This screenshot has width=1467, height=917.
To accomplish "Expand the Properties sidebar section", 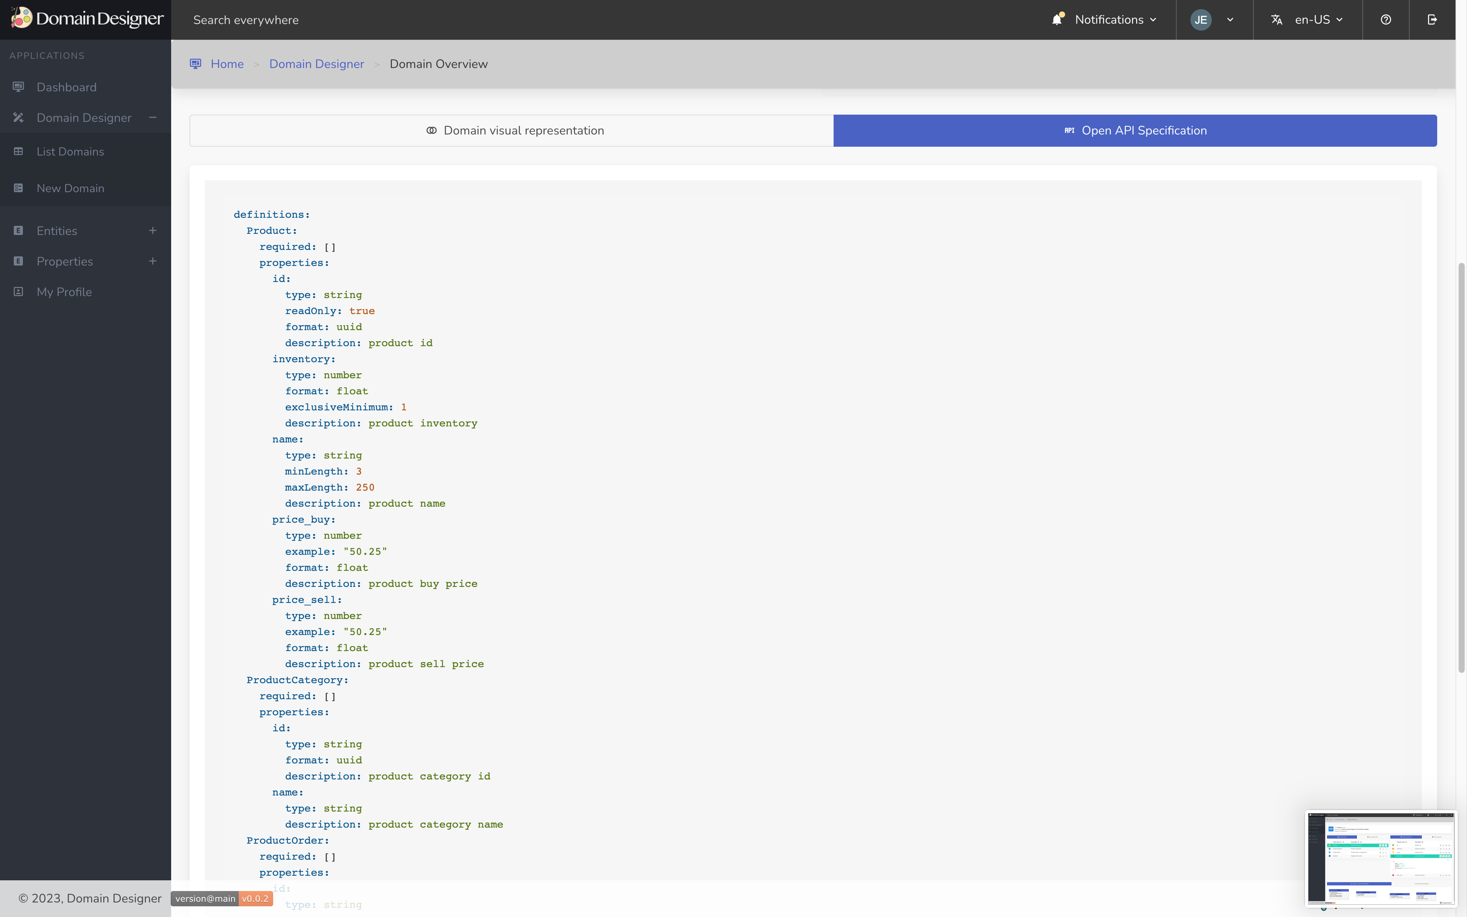I will click(x=153, y=261).
